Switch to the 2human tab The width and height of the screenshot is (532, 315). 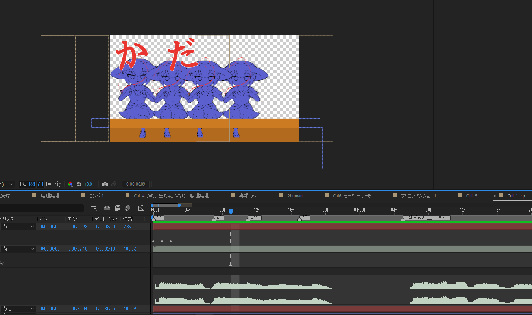[x=295, y=196]
